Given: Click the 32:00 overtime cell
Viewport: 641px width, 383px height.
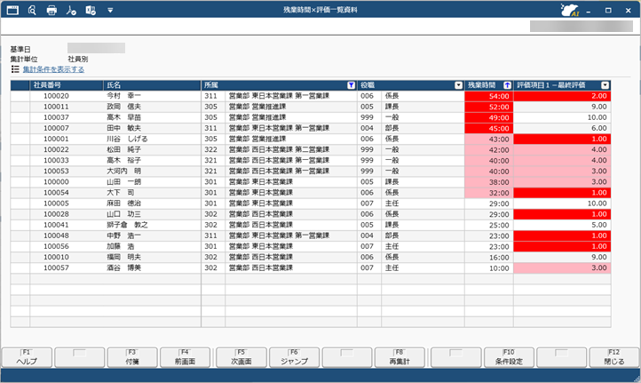Looking at the screenshot, I should coord(489,193).
